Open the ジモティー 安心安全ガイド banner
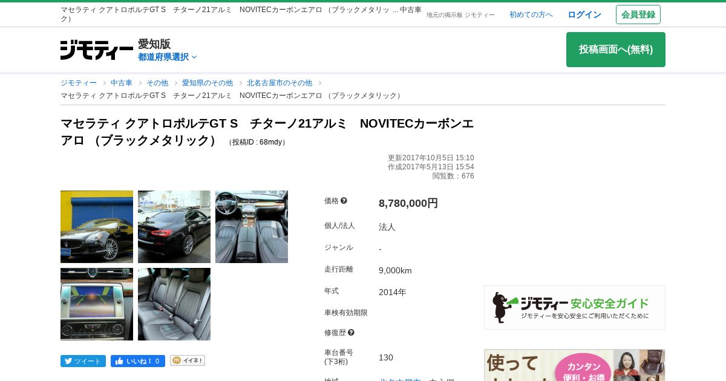The width and height of the screenshot is (726, 381). point(575,308)
